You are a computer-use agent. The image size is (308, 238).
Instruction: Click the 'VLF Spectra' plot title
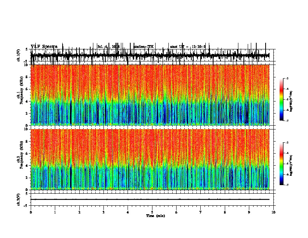[x=44, y=47]
